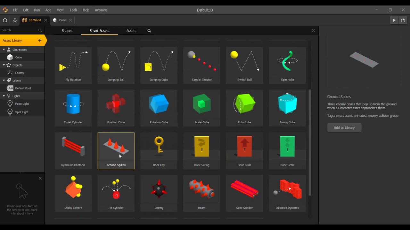Screen dimensions: 410x230
Task: Collapse the Objects group
Action: [4, 65]
